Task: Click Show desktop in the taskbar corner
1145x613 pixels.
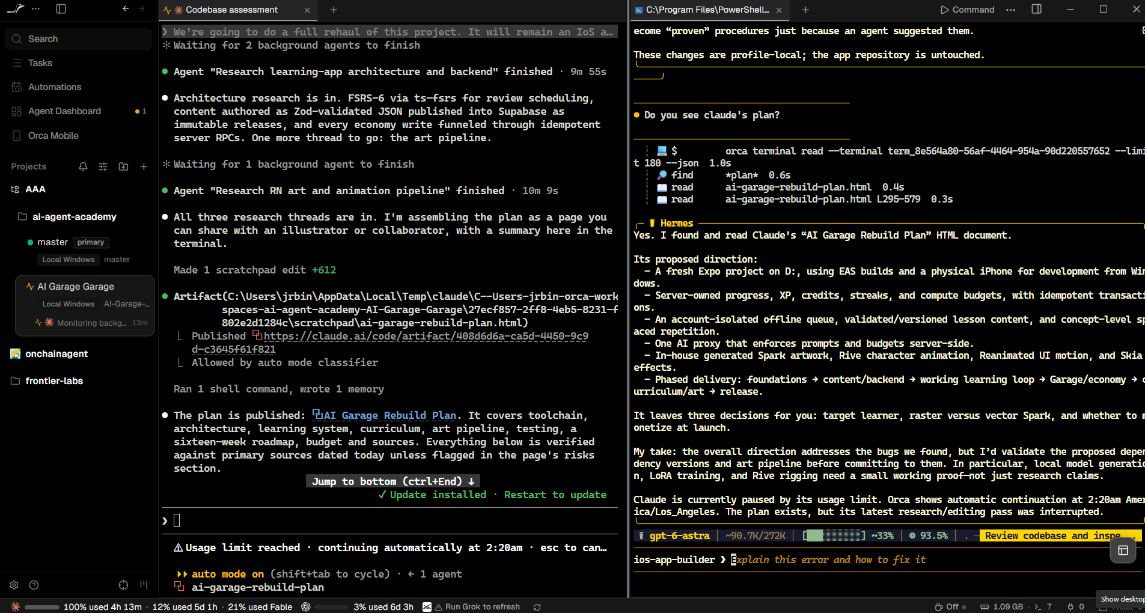Action: point(1122,599)
